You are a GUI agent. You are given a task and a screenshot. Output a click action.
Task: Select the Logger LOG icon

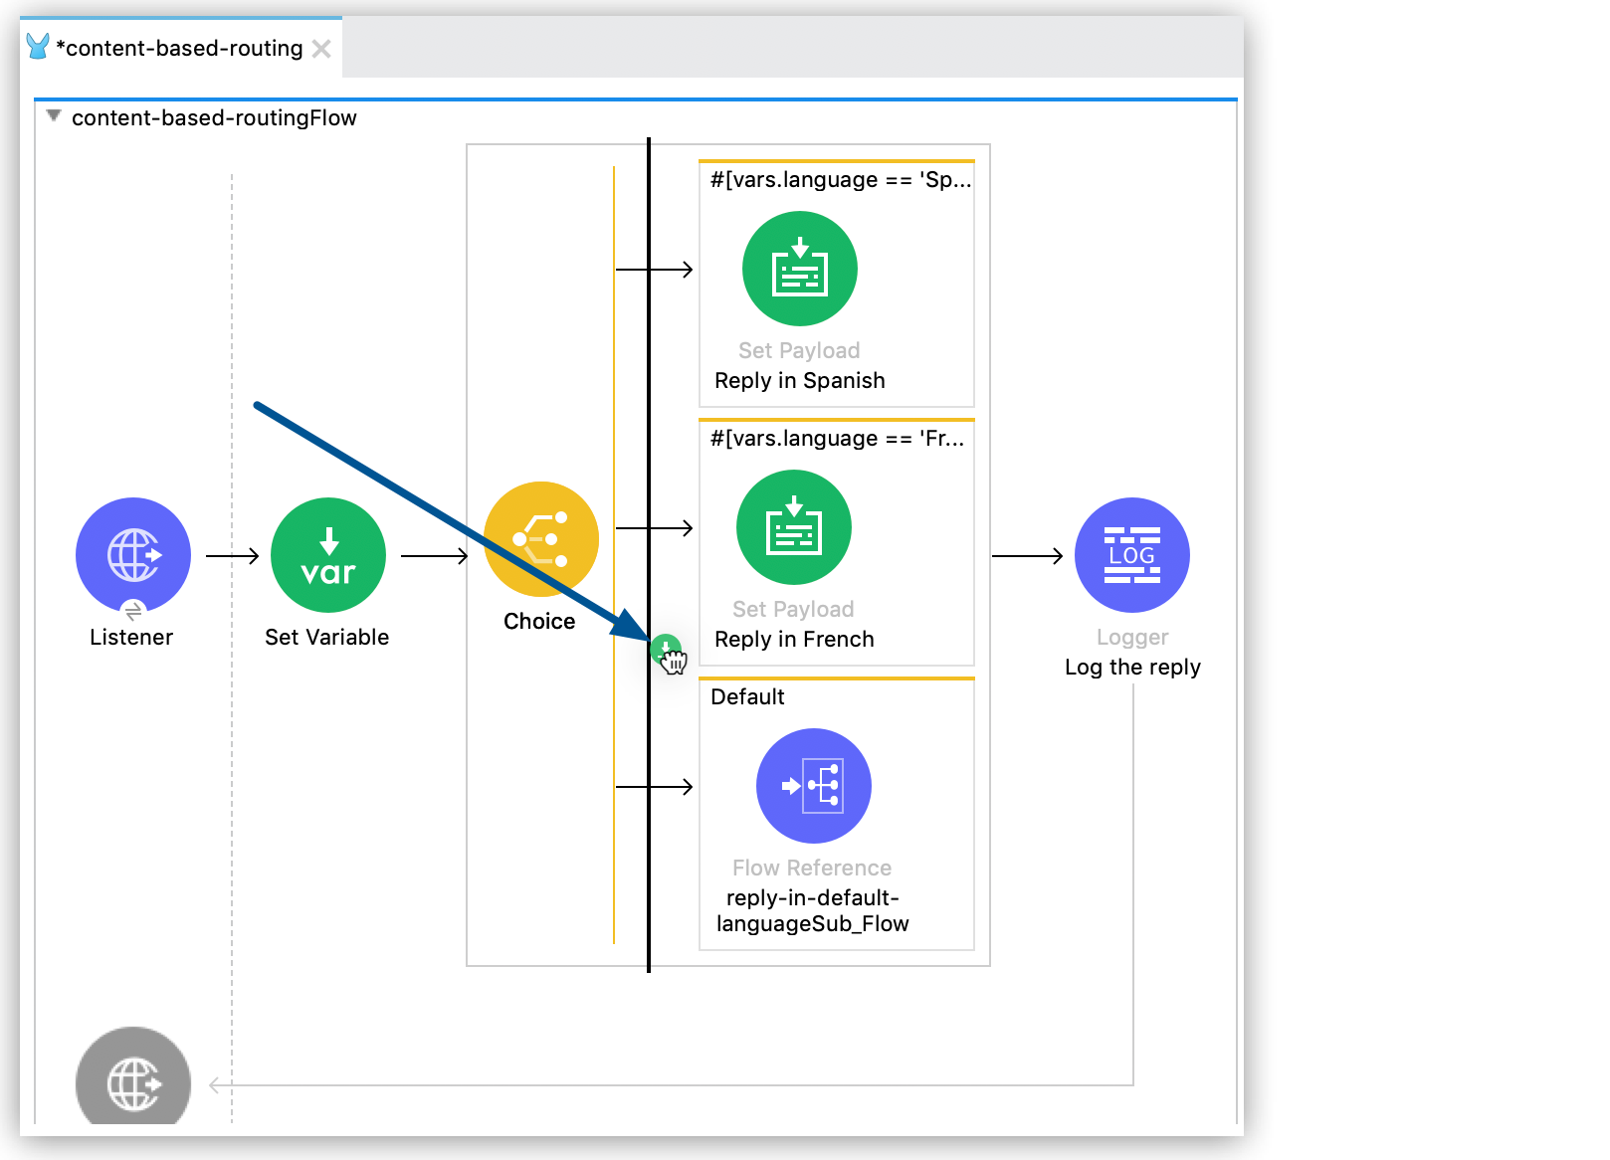pyautogui.click(x=1131, y=555)
